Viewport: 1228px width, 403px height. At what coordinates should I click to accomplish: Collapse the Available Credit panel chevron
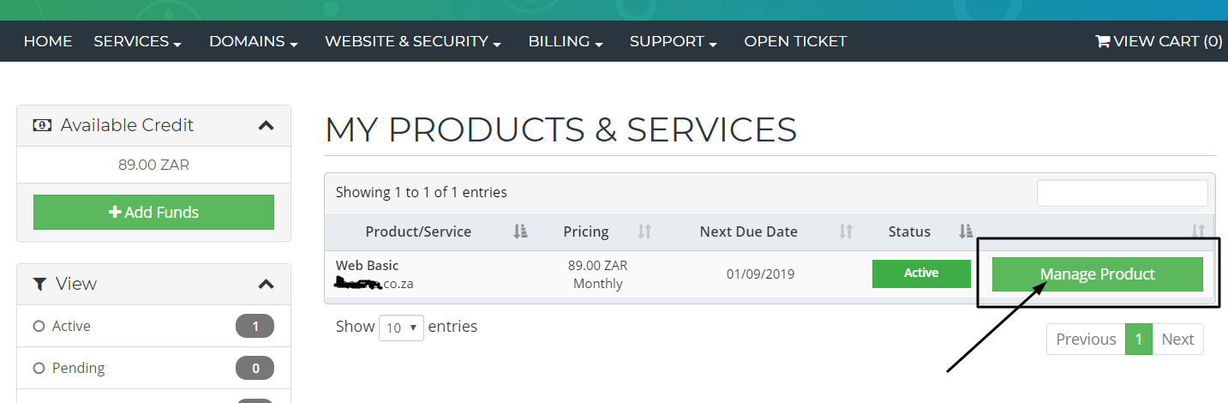[267, 125]
